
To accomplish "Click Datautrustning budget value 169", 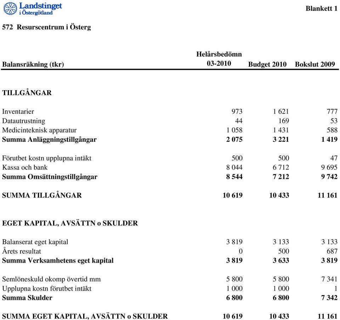I will (x=284, y=121).
